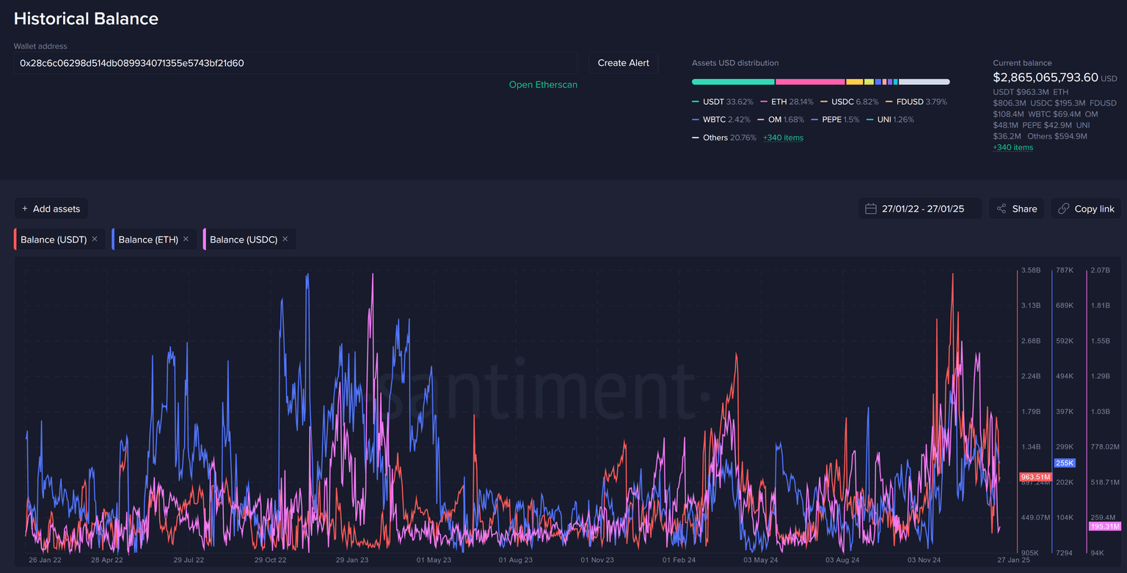Expand +340 items under assets distribution
The height and width of the screenshot is (573, 1127).
click(783, 138)
